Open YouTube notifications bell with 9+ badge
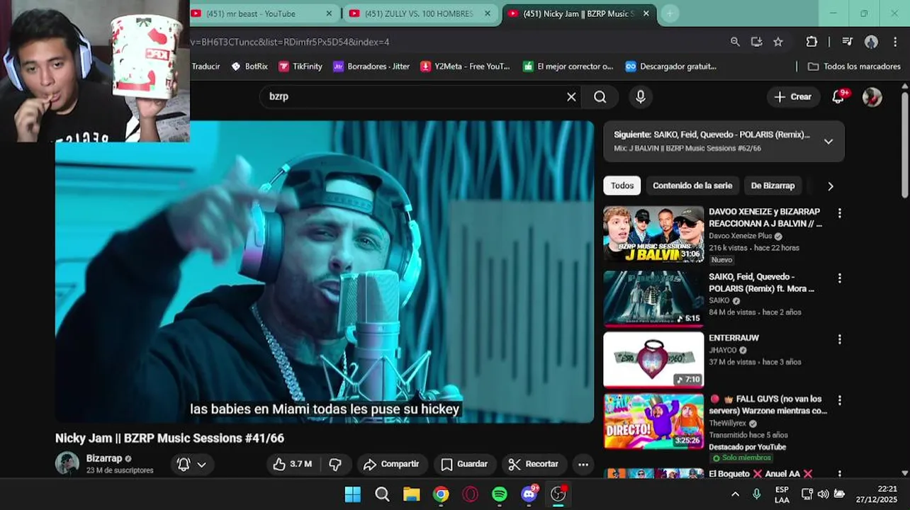The image size is (910, 510). 839,97
